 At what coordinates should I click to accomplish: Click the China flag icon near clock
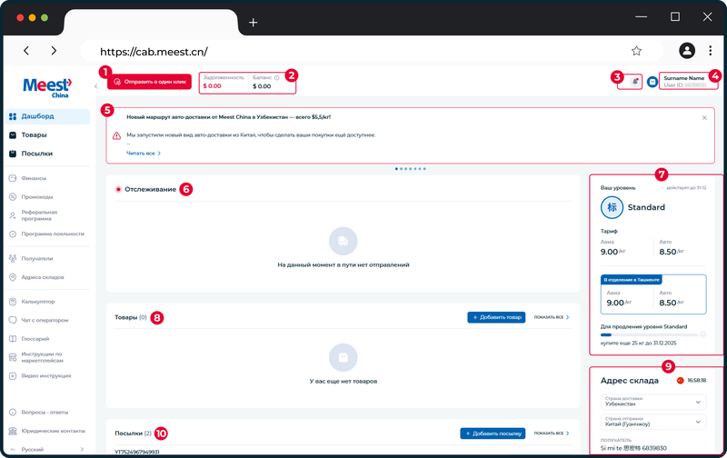click(680, 380)
